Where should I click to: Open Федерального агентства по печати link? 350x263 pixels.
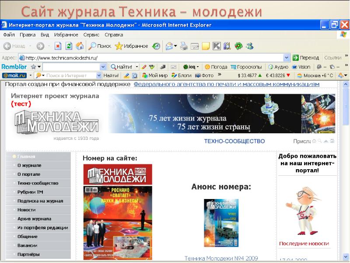tap(226, 84)
